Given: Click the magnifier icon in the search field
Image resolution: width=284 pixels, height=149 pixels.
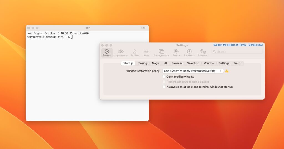Looking at the screenshot, I should pos(214,51).
